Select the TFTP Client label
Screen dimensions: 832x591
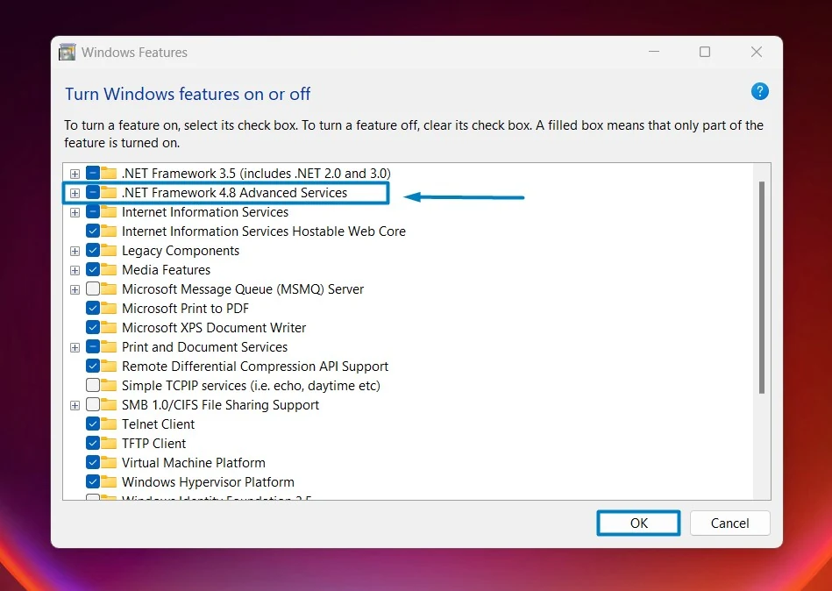[x=154, y=444]
